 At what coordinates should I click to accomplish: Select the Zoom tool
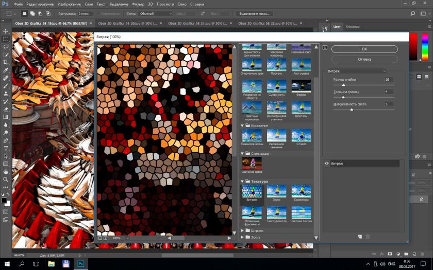[6, 179]
